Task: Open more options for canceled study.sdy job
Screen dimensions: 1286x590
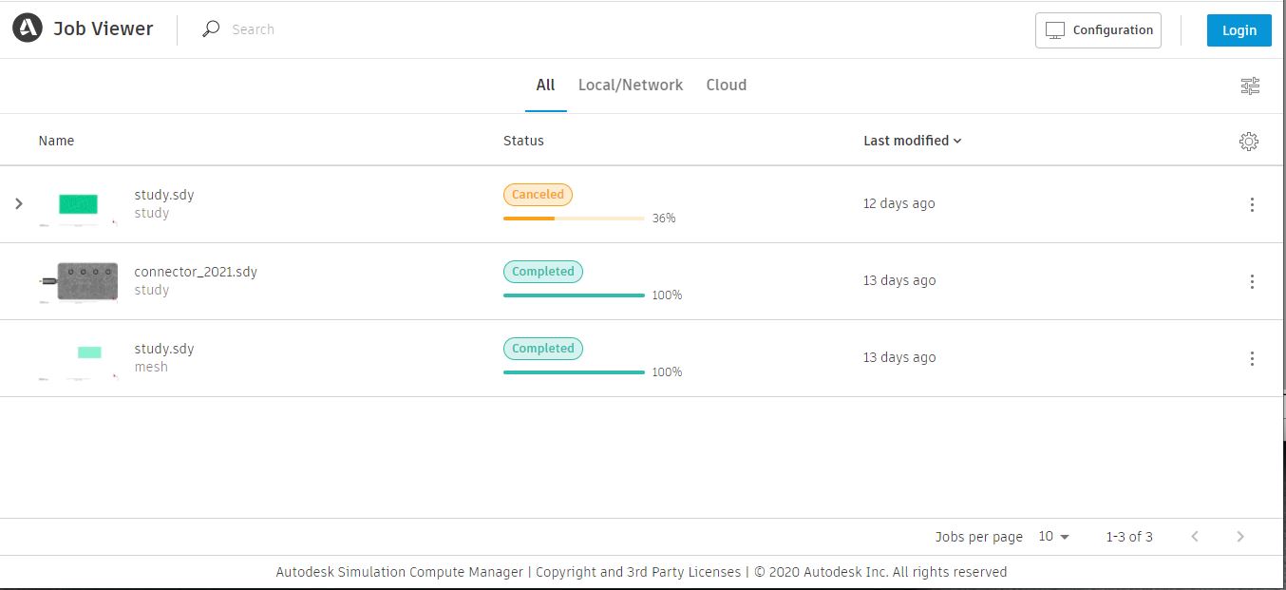Action: [x=1252, y=204]
